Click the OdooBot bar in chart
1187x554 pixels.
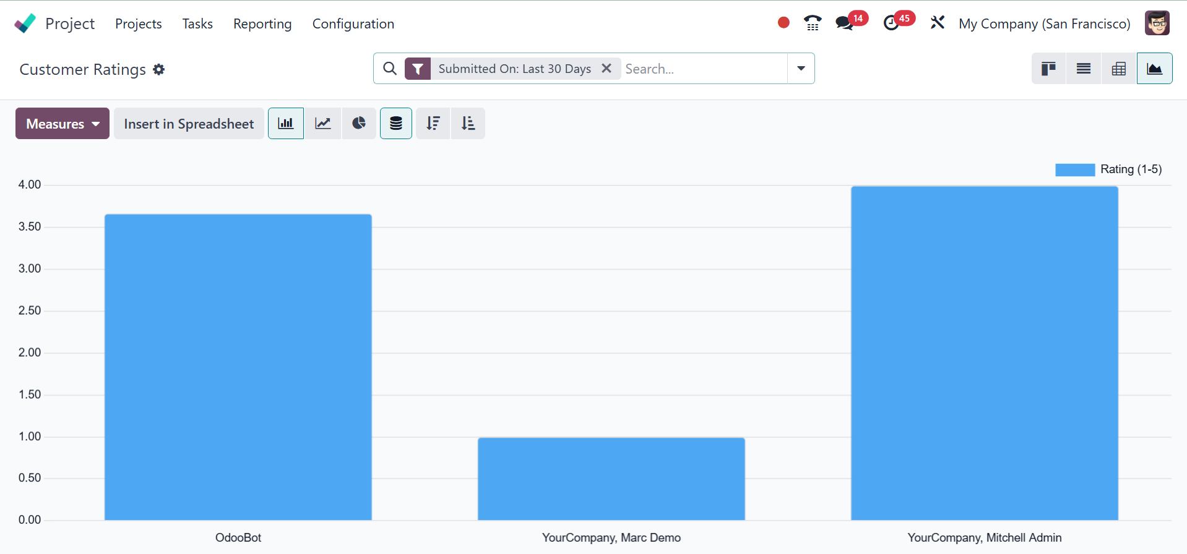pyautogui.click(x=238, y=367)
